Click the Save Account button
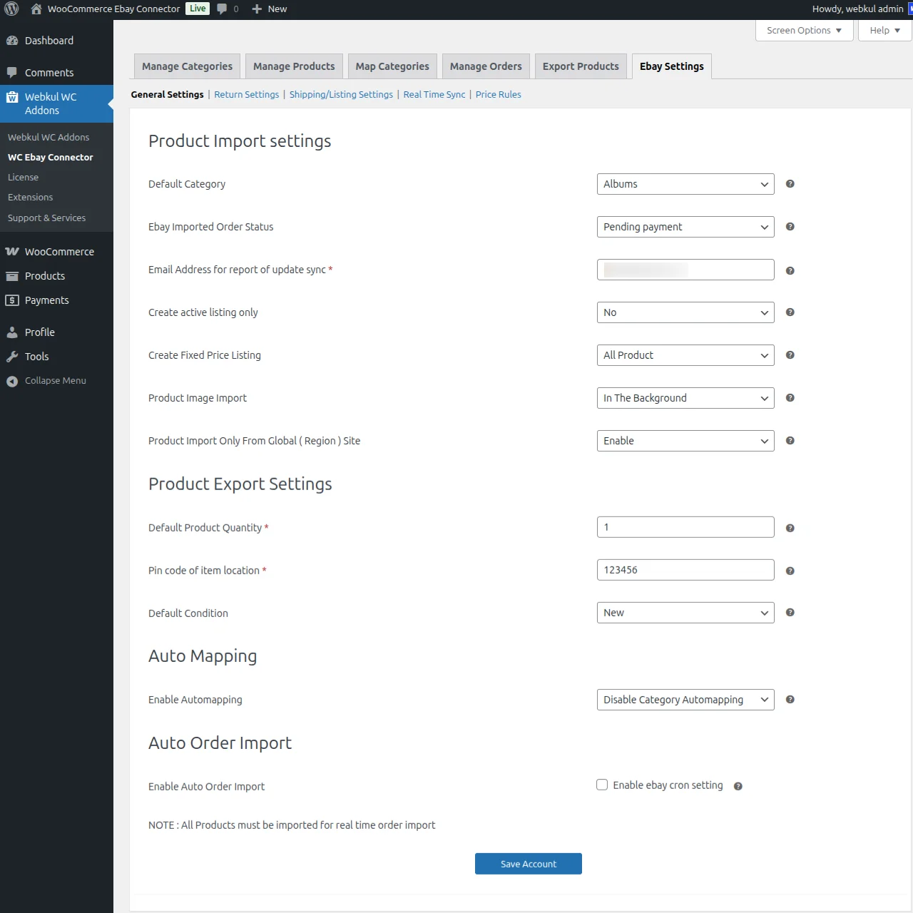The image size is (913, 913). pos(529,864)
